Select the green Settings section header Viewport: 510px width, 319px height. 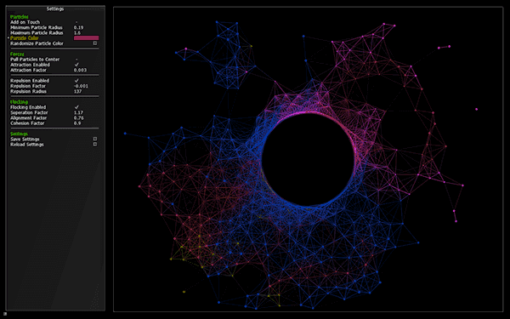coord(19,134)
